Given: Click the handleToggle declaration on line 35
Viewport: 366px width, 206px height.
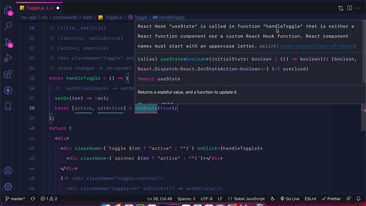Looking at the screenshot, I should (x=83, y=78).
